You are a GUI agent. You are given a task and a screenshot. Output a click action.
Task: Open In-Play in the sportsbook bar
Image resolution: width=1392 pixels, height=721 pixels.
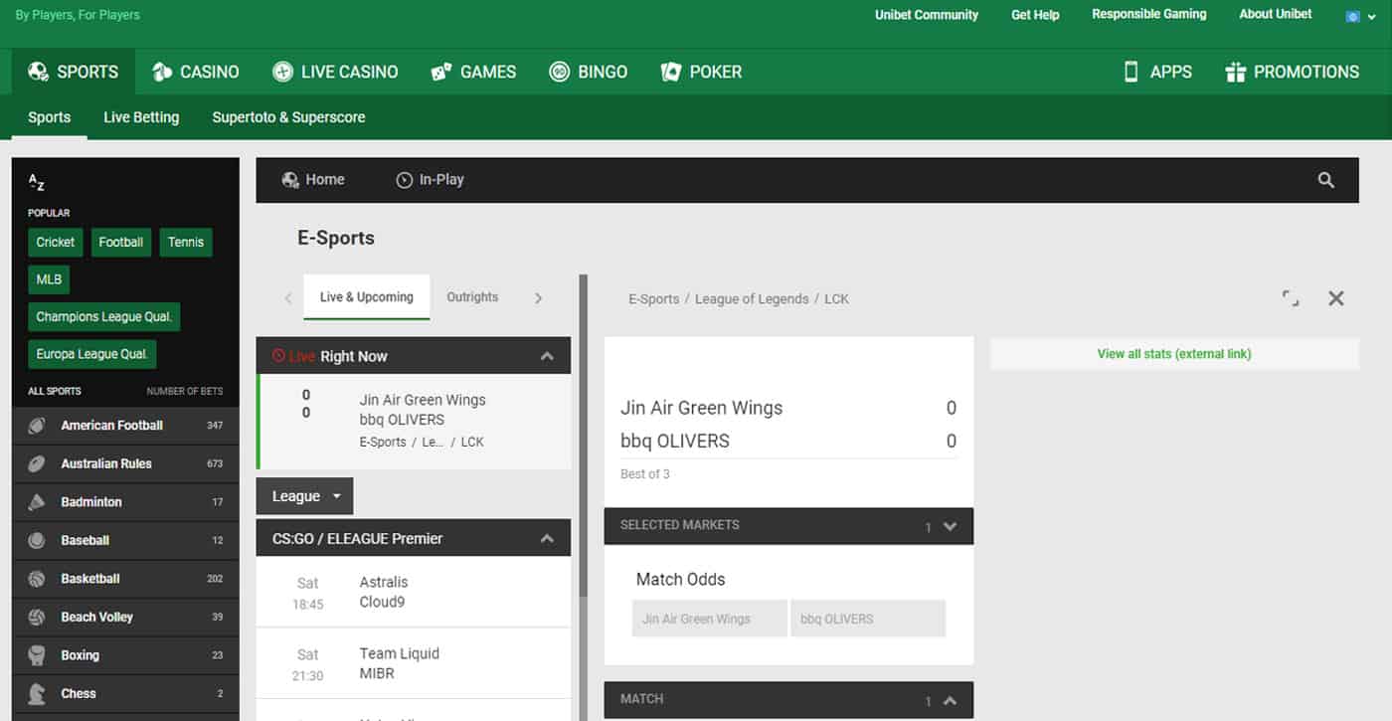click(431, 180)
